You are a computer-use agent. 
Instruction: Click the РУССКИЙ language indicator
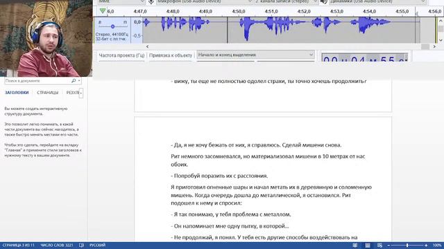(x=97, y=245)
